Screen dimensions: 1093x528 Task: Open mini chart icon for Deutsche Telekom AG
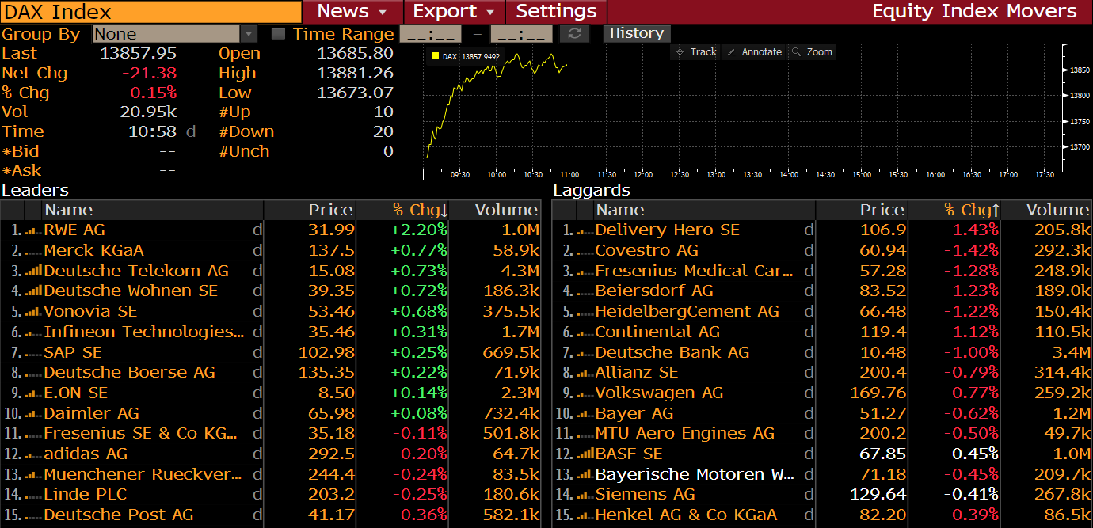pyautogui.click(x=32, y=272)
